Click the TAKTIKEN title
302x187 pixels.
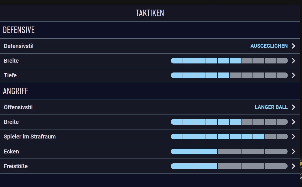(150, 13)
